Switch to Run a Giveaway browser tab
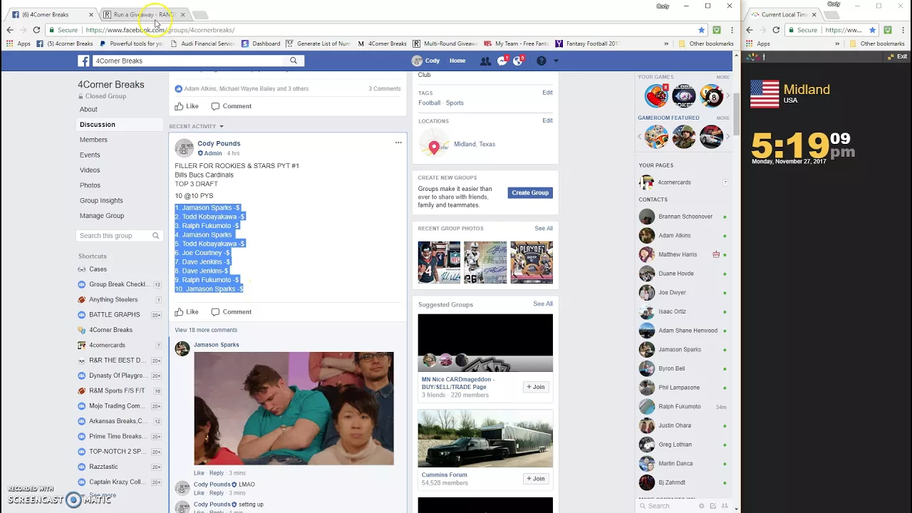The height and width of the screenshot is (513, 912). tap(143, 14)
